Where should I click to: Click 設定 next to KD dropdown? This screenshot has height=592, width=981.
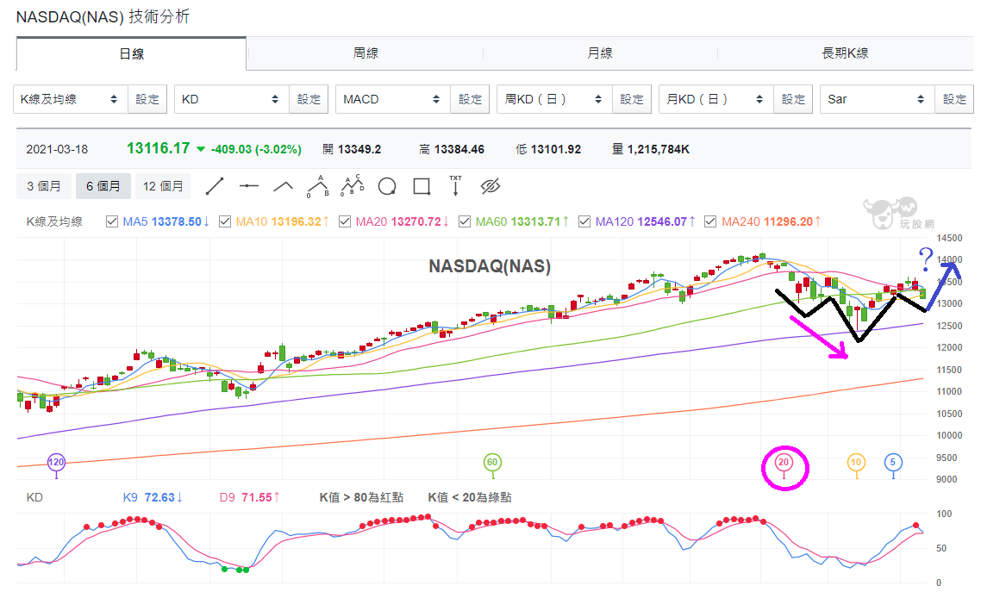tap(309, 99)
